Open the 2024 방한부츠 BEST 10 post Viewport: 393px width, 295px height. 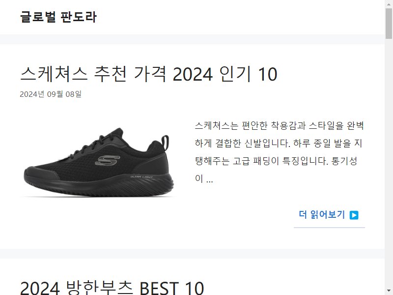point(112,288)
